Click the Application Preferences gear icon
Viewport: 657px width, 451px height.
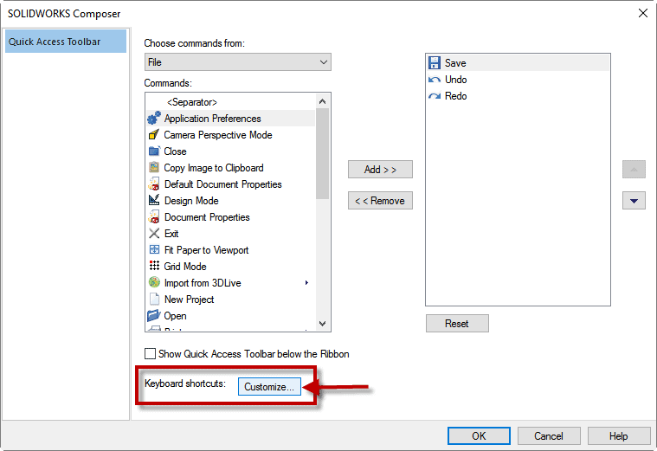click(154, 119)
